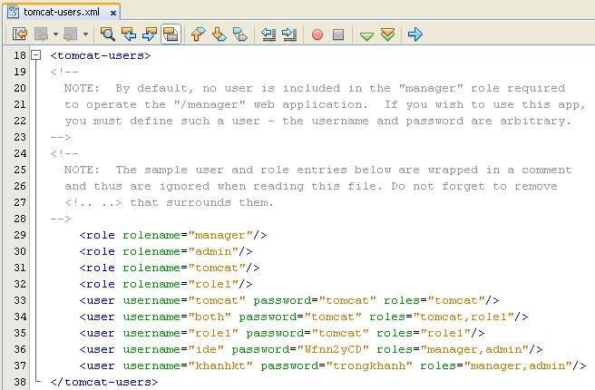Select the tomcat-users.xml editor tab
This screenshot has height=390, width=595.
pos(61,12)
